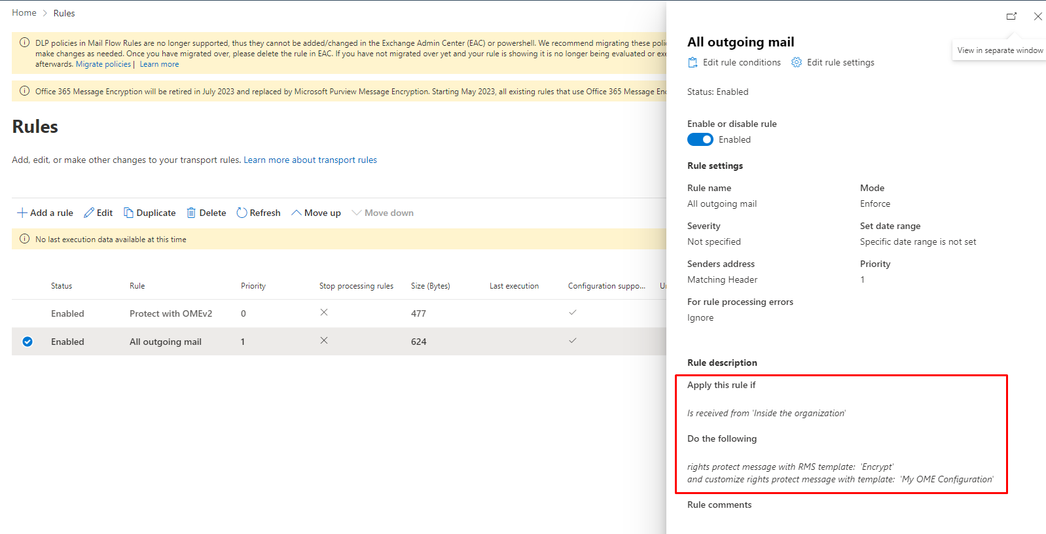The width and height of the screenshot is (1046, 534).
Task: Deselect the All outgoing mail row checkbox
Action: point(27,342)
